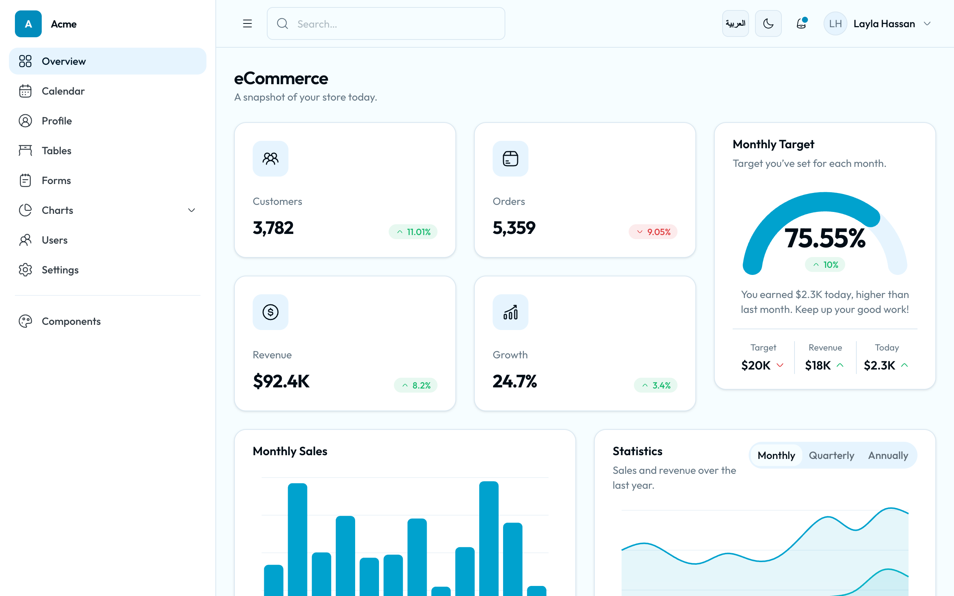
Task: Click the Statistics card title
Action: coord(638,451)
